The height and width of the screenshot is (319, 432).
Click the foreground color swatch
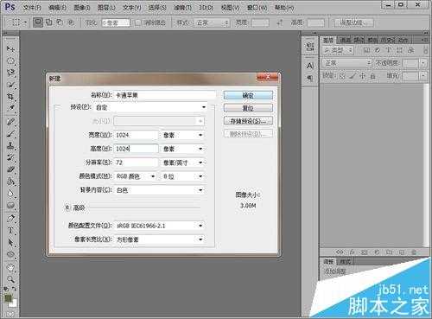9,297
